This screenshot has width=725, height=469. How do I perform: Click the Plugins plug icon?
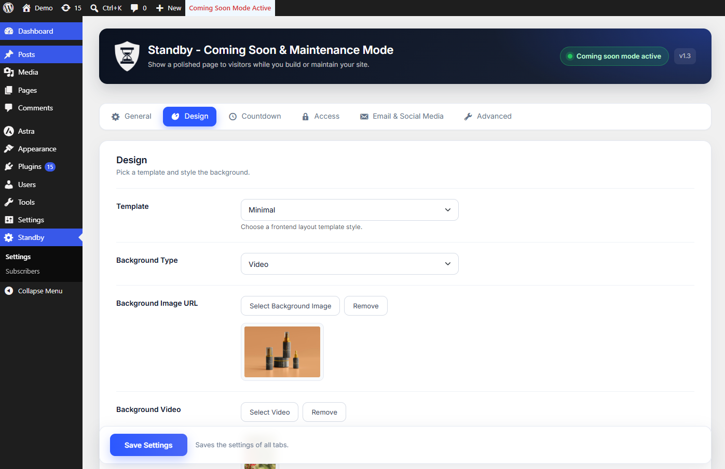pyautogui.click(x=9, y=166)
